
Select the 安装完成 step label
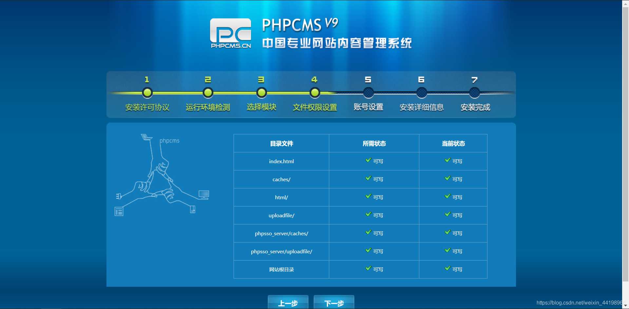point(475,107)
